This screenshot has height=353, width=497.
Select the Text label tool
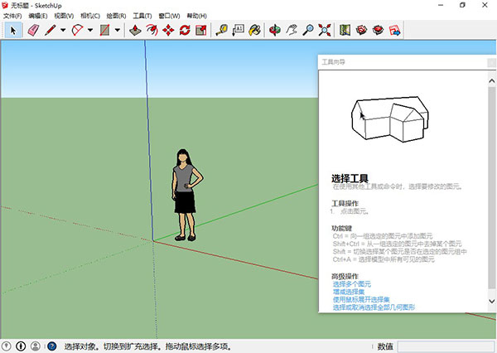[x=238, y=31]
